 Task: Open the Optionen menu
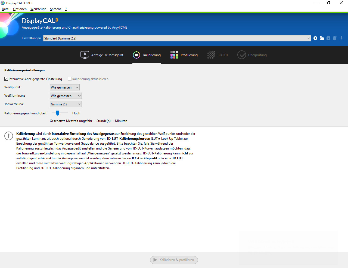20,9
